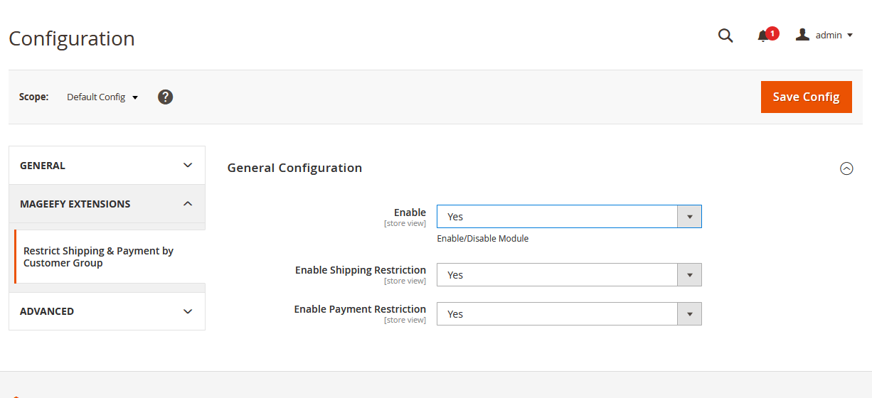This screenshot has width=872, height=398.
Task: Open the admin account menu
Action: (x=824, y=35)
